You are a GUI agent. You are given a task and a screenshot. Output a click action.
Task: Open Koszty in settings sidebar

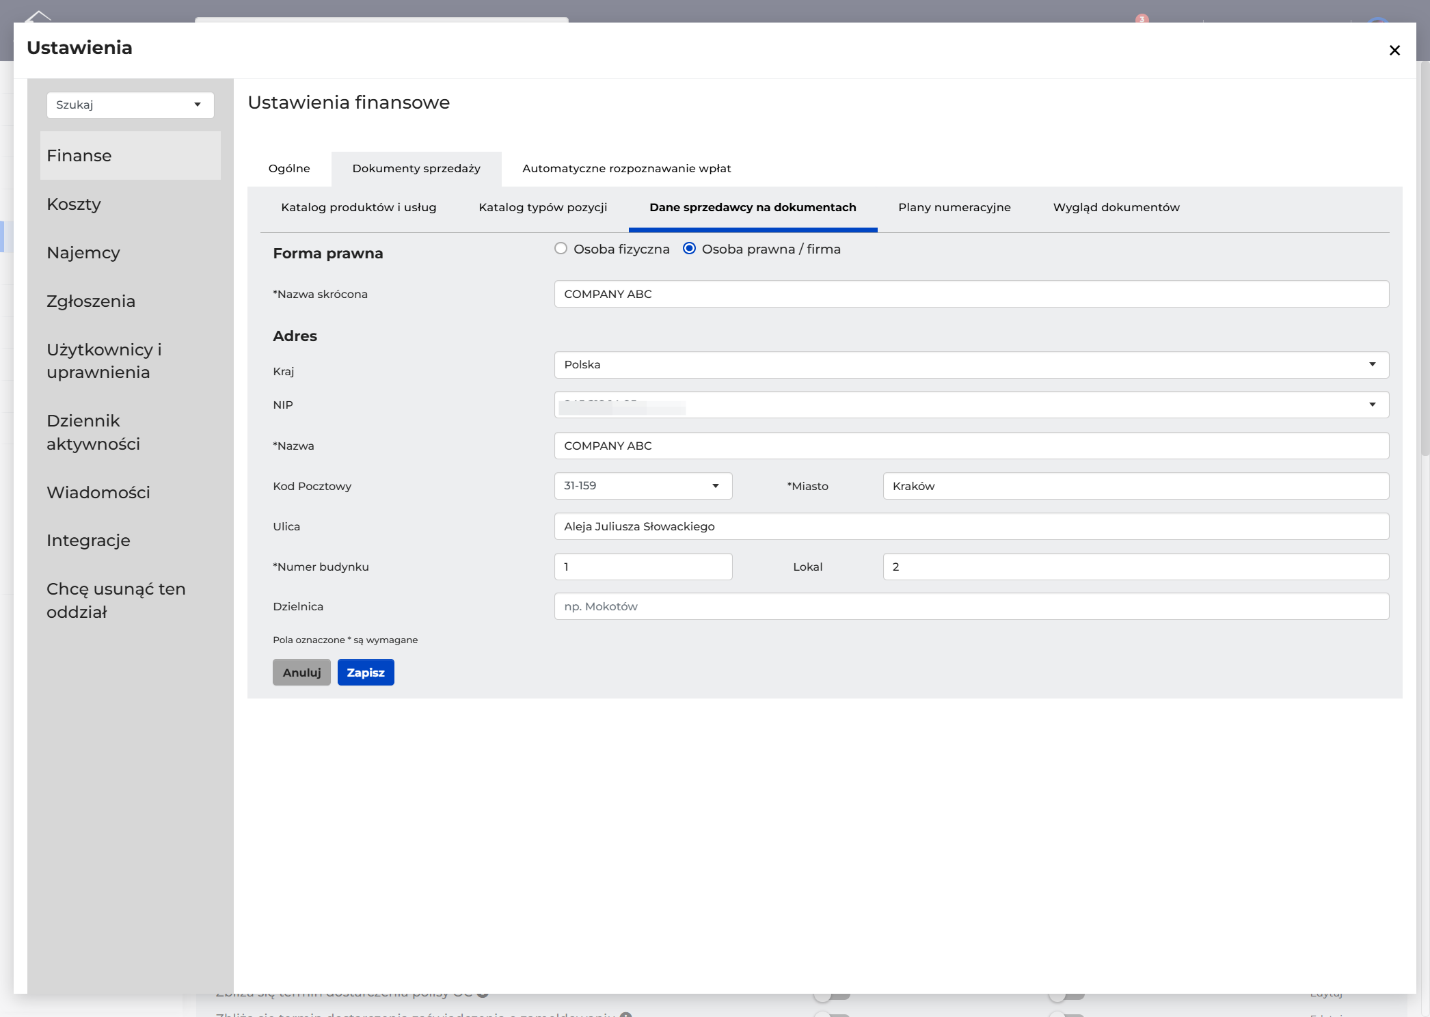point(74,204)
